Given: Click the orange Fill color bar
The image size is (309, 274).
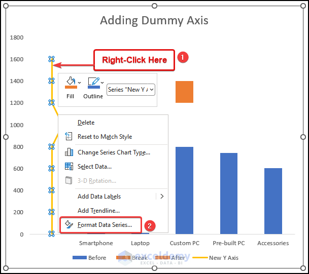Looking at the screenshot, I should tap(71, 87).
